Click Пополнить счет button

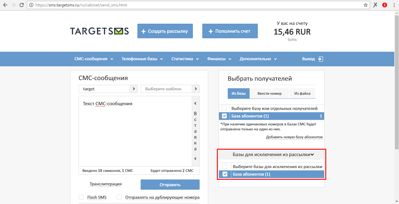coord(230,31)
